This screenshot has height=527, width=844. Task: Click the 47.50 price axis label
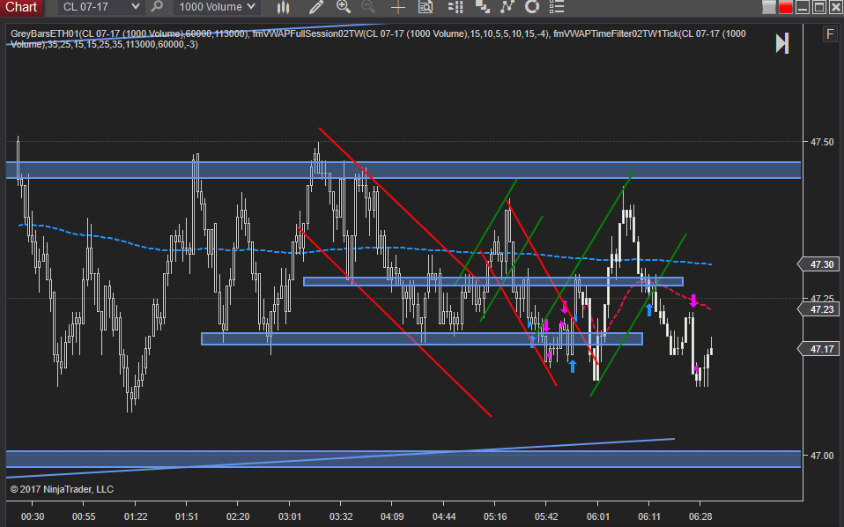click(822, 142)
